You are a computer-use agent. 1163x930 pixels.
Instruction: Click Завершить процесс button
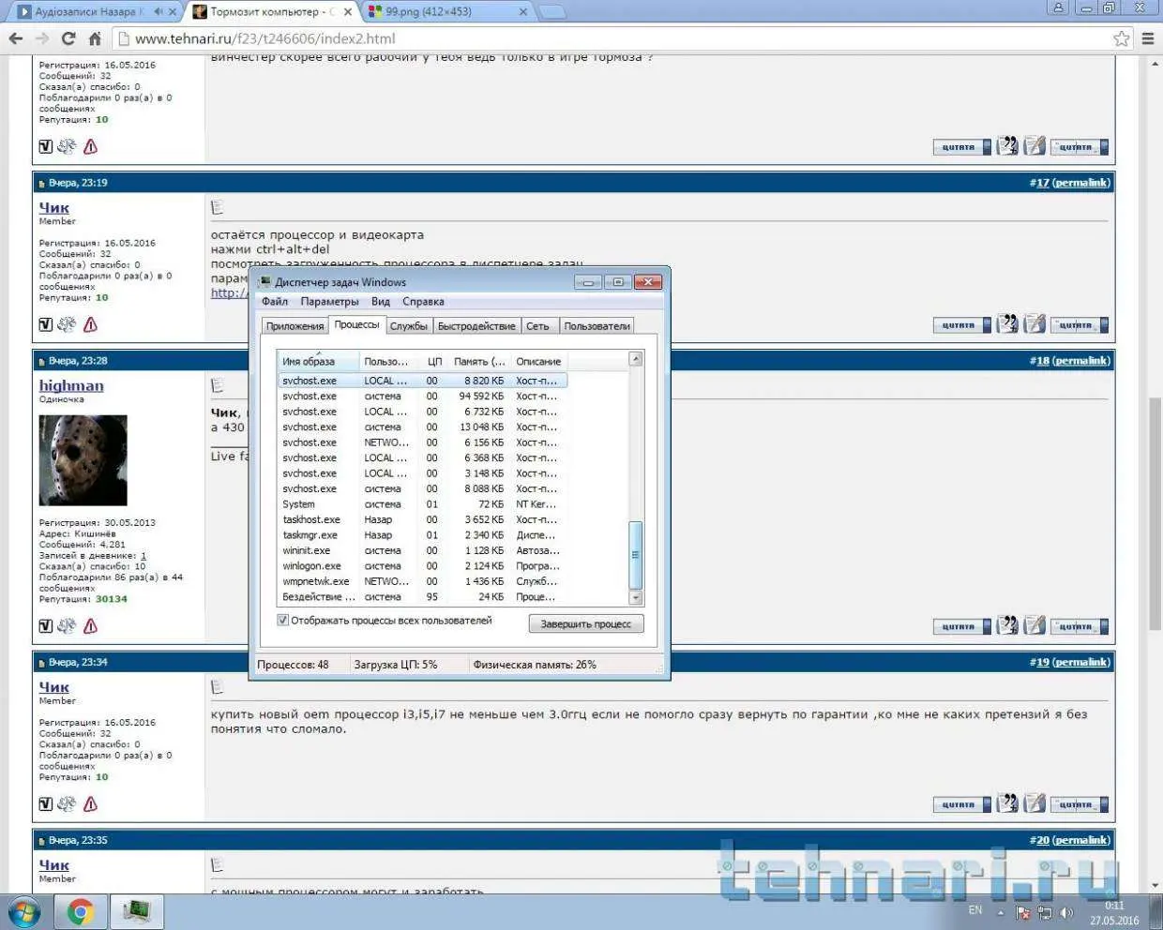tap(586, 624)
